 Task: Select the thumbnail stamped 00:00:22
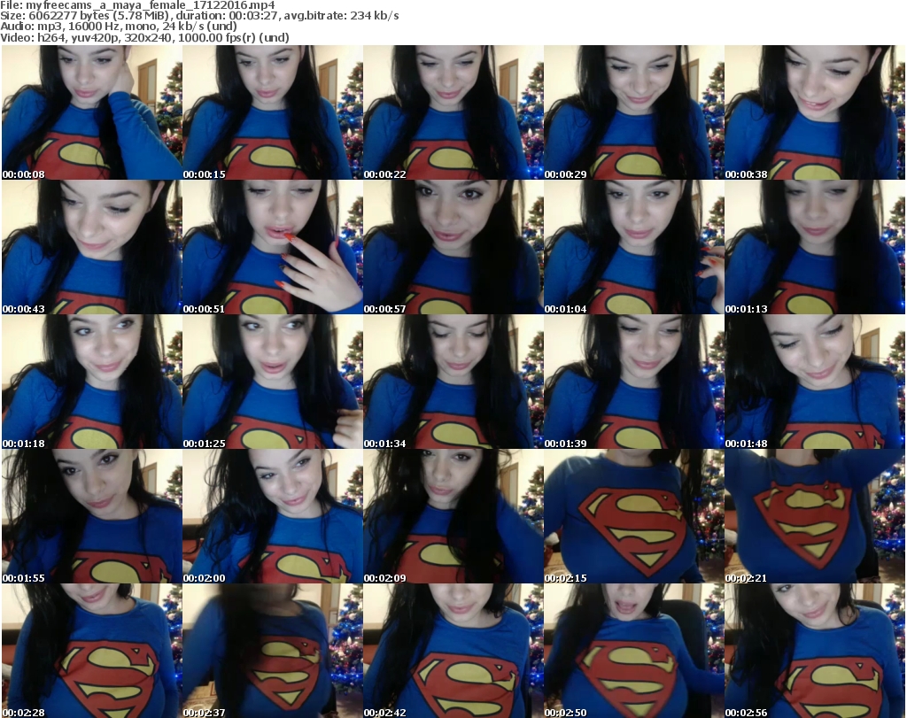[453, 112]
